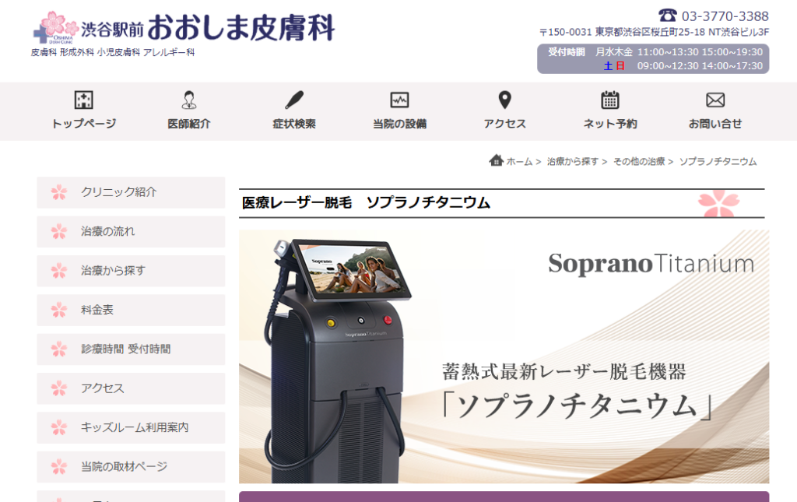This screenshot has width=797, height=502.
Task: Click the ソプラノチタニウム breadcrumb text
Action: point(718,162)
